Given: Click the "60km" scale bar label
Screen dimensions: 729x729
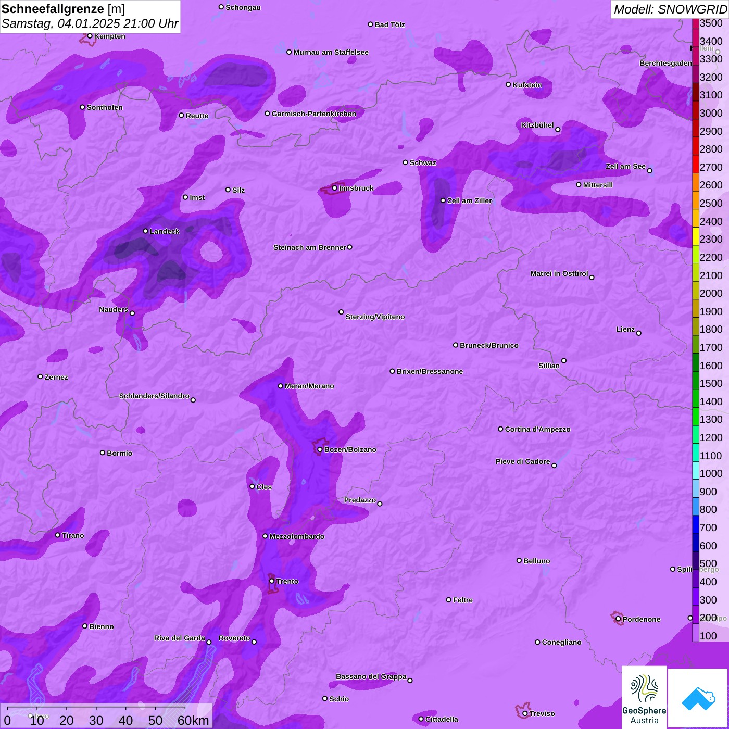Looking at the screenshot, I should (193, 720).
